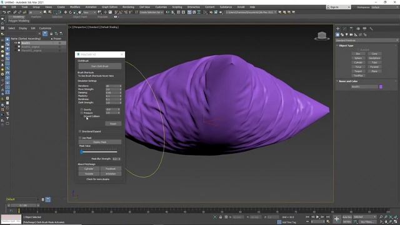Open the selection filter dropdown in main toolbar
The height and width of the screenshot is (225, 400).
pyautogui.click(x=35, y=12)
